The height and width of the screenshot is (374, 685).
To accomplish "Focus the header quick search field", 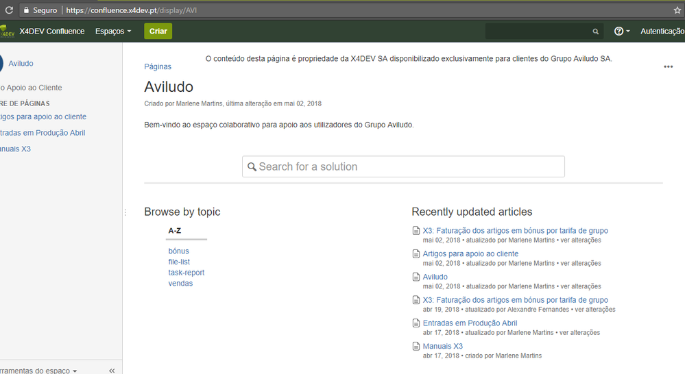I will [544, 32].
